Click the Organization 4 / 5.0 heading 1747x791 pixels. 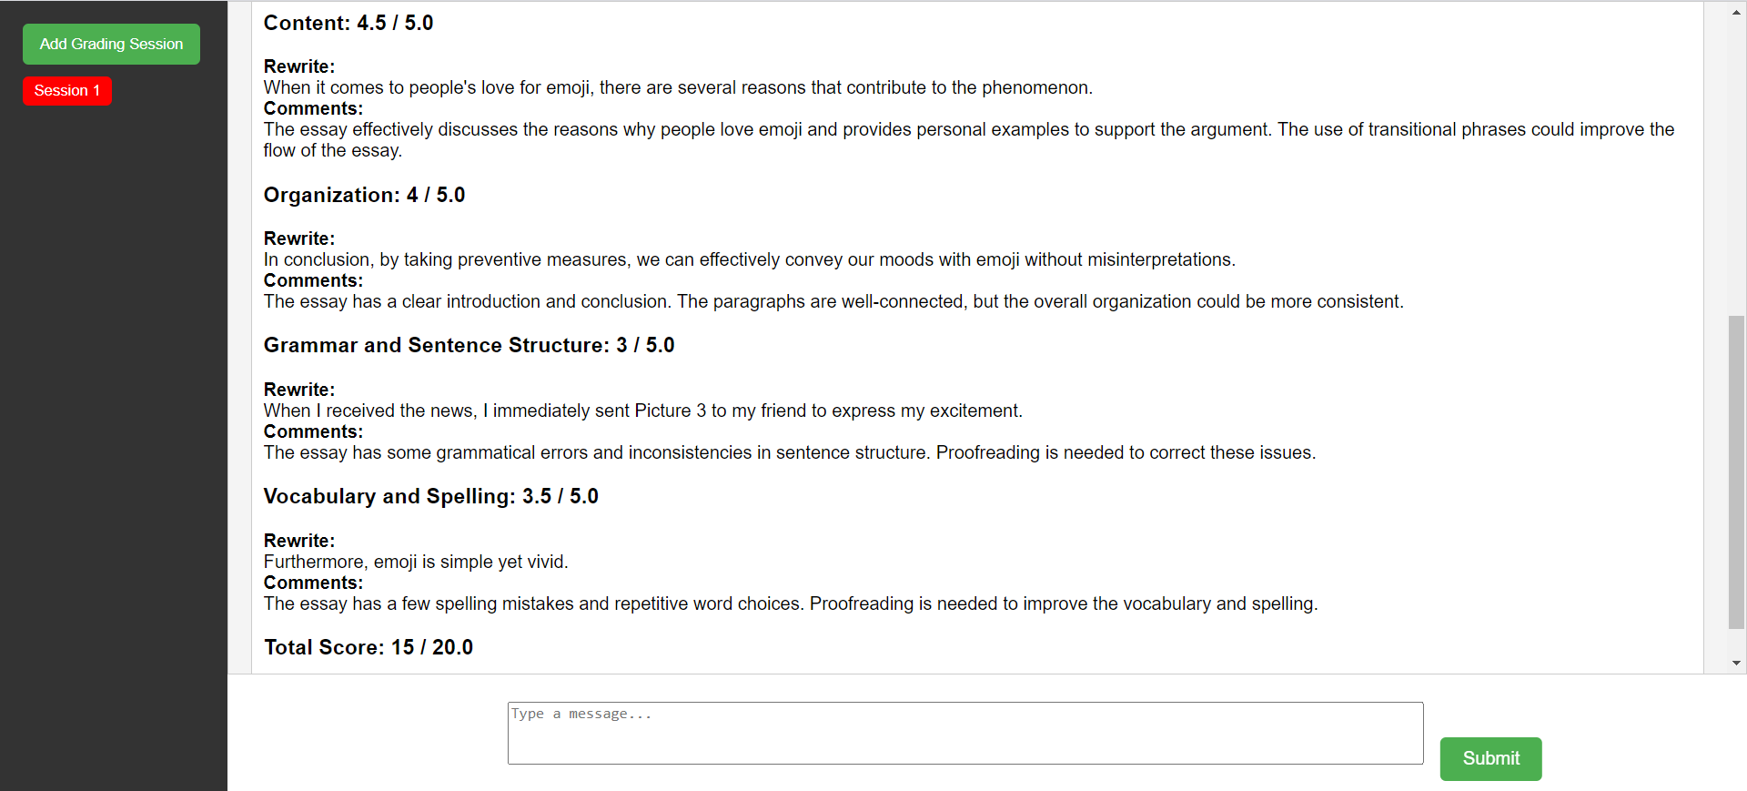[x=364, y=195]
